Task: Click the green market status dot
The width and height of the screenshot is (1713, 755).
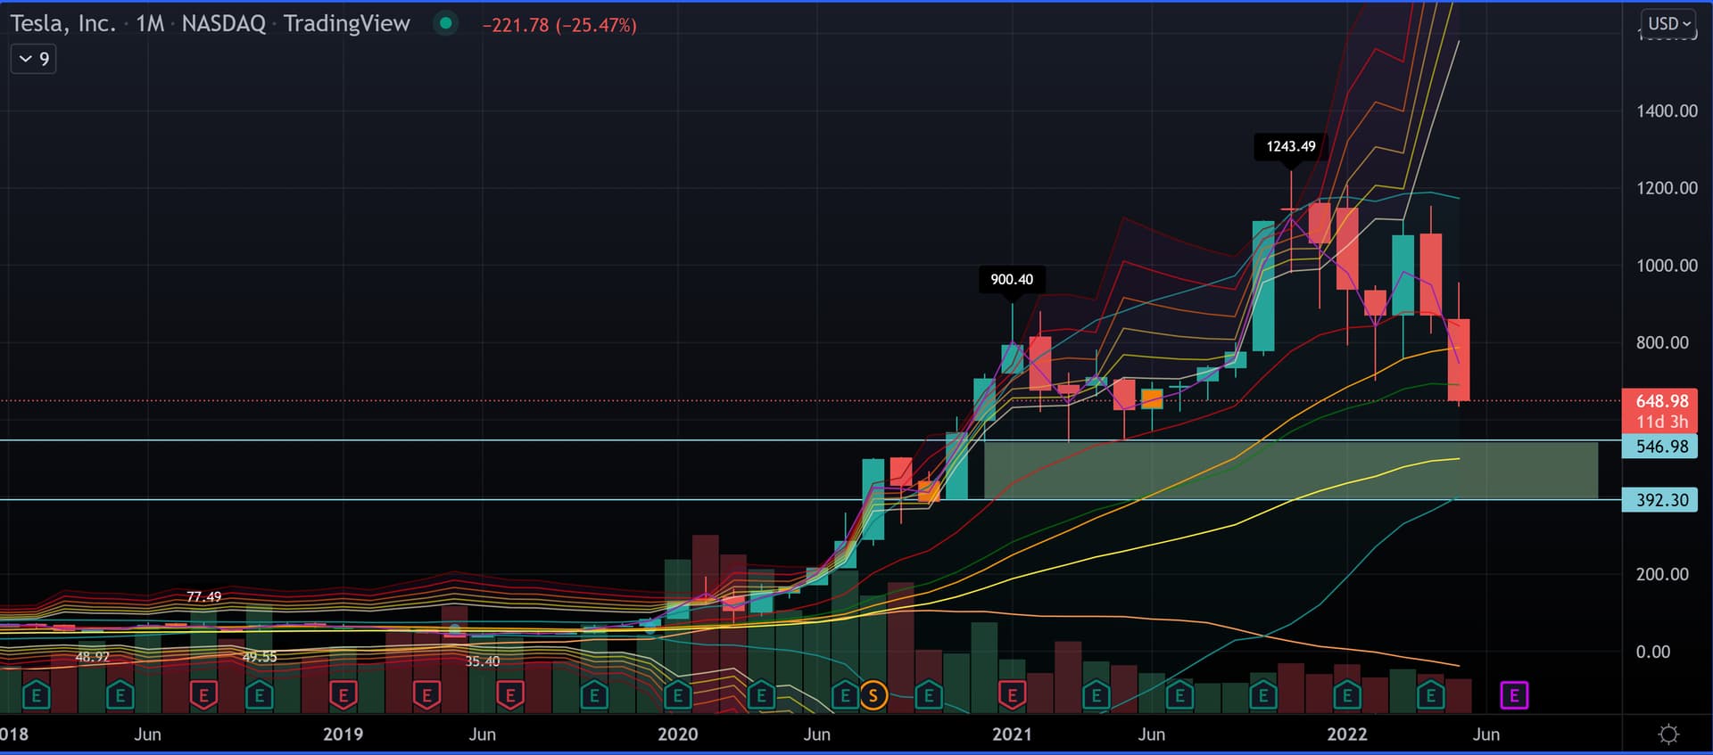Action: pyautogui.click(x=445, y=24)
